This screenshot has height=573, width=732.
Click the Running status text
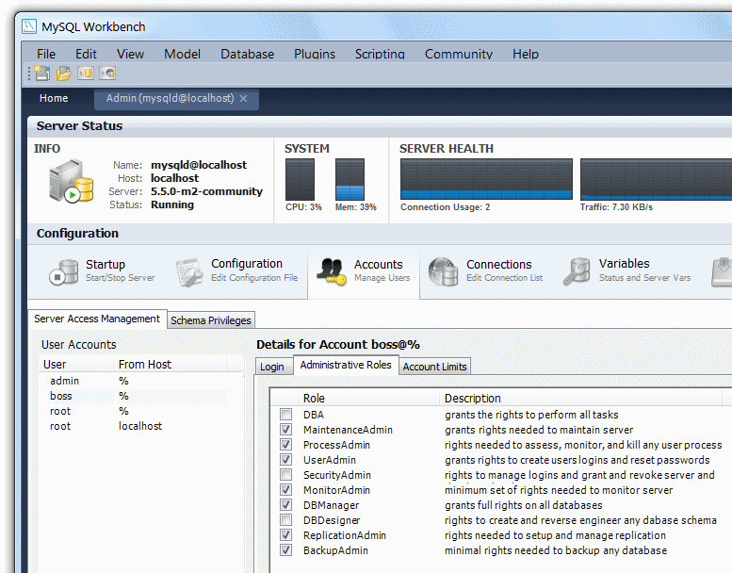[x=172, y=205]
